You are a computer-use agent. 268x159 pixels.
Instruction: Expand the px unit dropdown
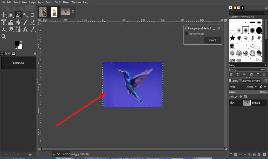click(x=56, y=154)
